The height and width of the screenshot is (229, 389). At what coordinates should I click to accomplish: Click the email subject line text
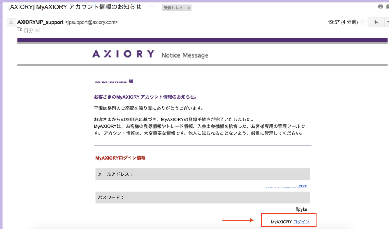(75, 7)
